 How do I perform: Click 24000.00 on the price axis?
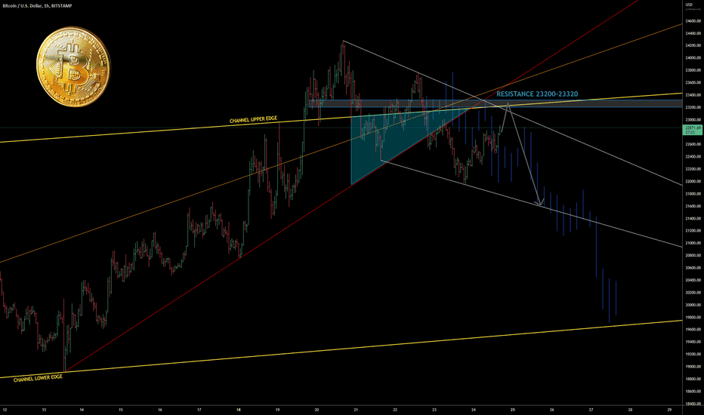pos(693,58)
